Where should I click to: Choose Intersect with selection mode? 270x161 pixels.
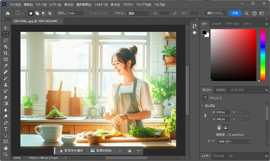[x=50, y=13]
